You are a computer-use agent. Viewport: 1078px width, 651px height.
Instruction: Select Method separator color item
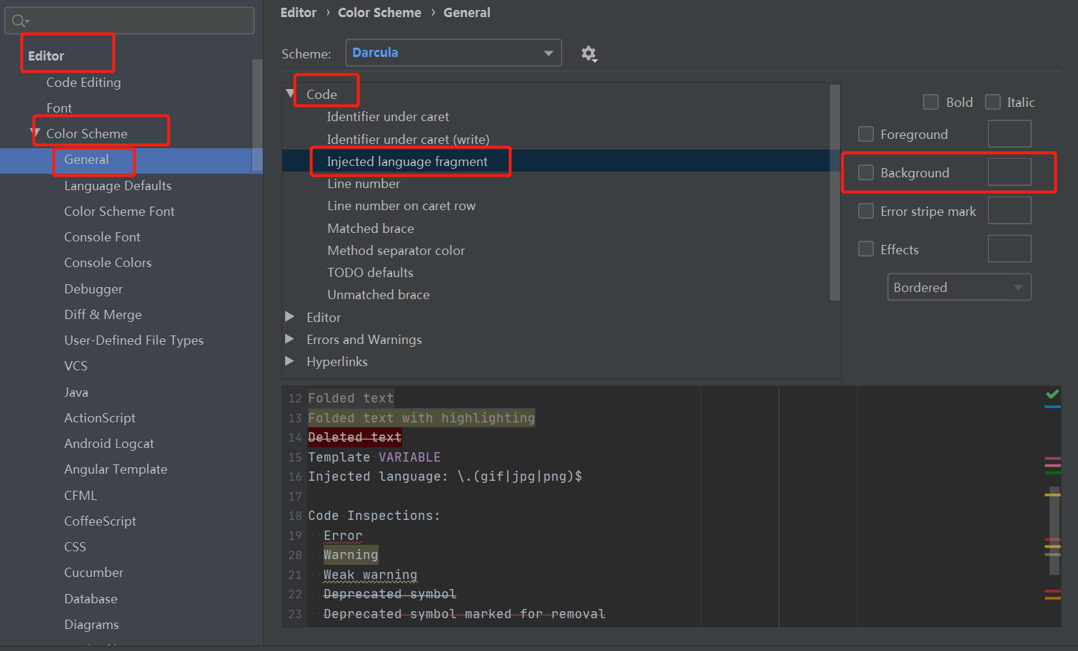(x=396, y=250)
